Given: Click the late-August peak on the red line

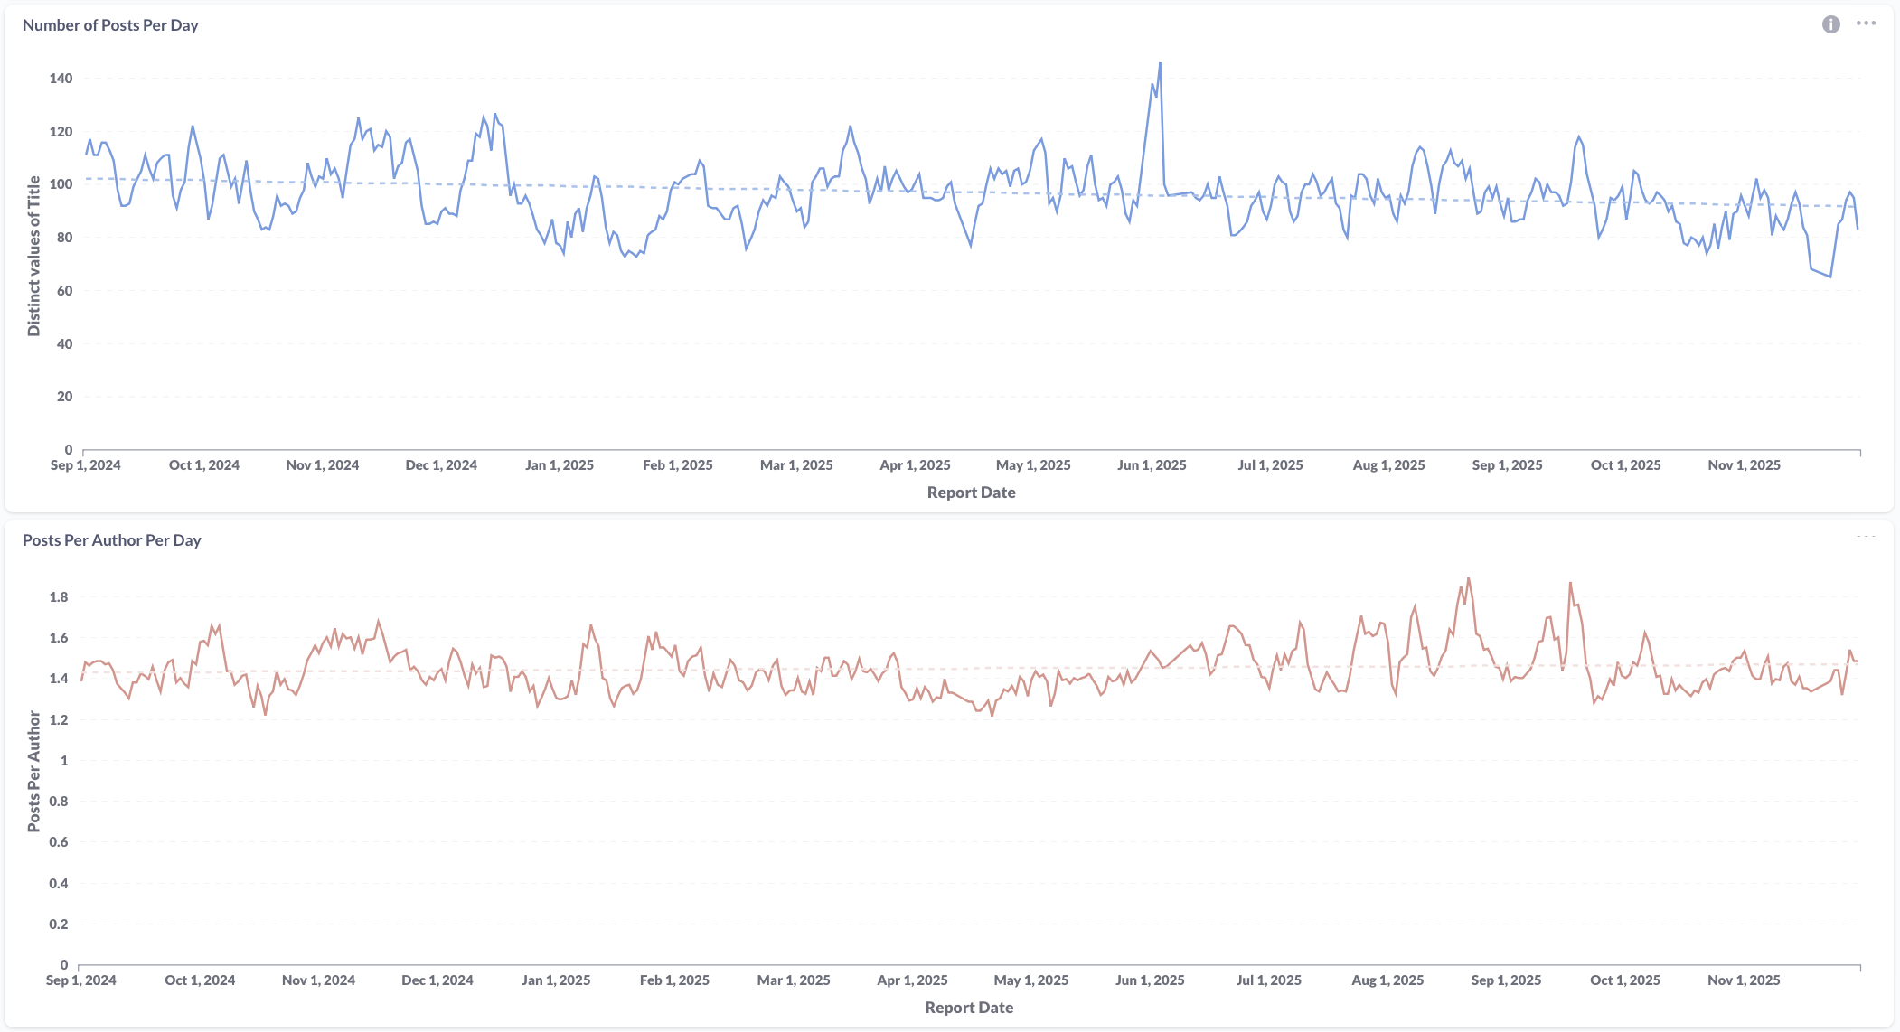Looking at the screenshot, I should pyautogui.click(x=1468, y=579).
